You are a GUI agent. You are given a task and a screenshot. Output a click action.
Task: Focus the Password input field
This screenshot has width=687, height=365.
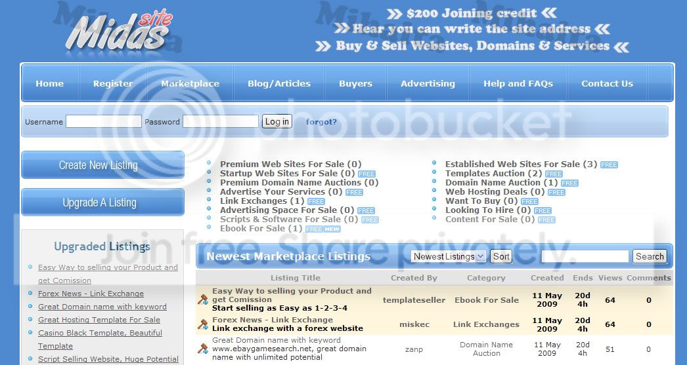point(221,121)
